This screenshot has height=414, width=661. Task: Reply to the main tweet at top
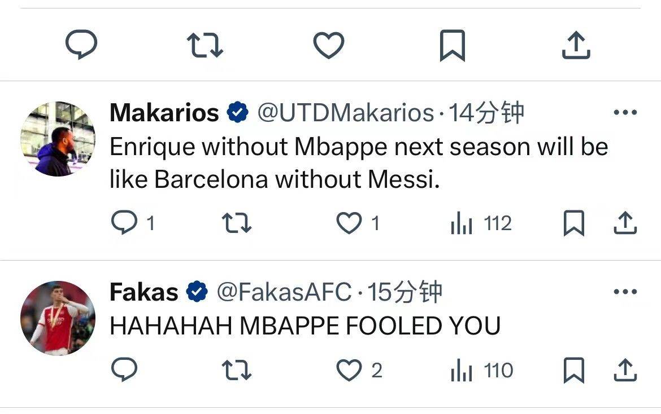[x=81, y=45]
